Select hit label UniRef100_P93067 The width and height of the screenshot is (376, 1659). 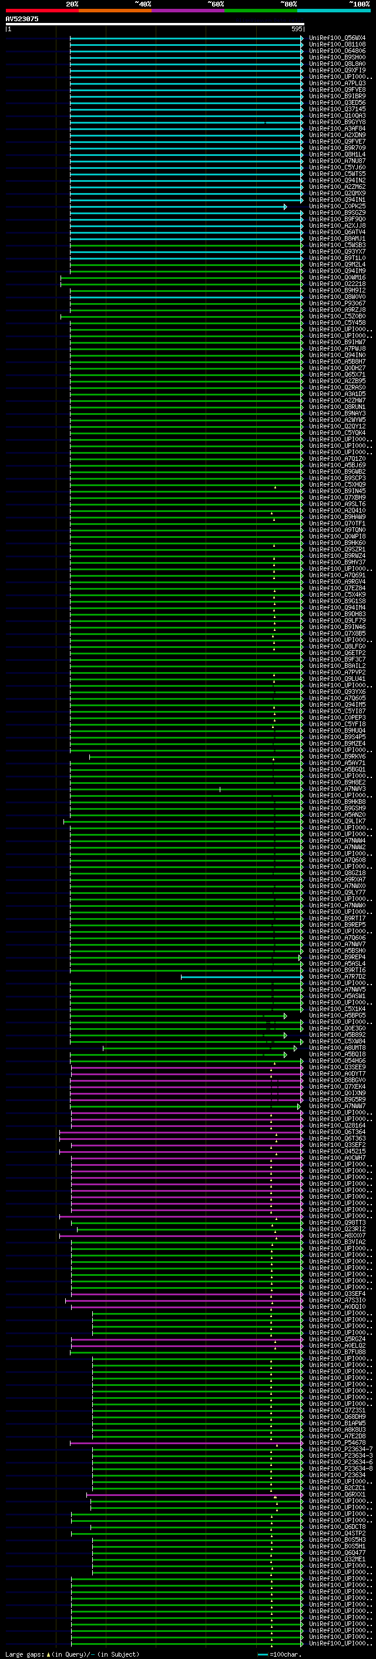tap(337, 303)
